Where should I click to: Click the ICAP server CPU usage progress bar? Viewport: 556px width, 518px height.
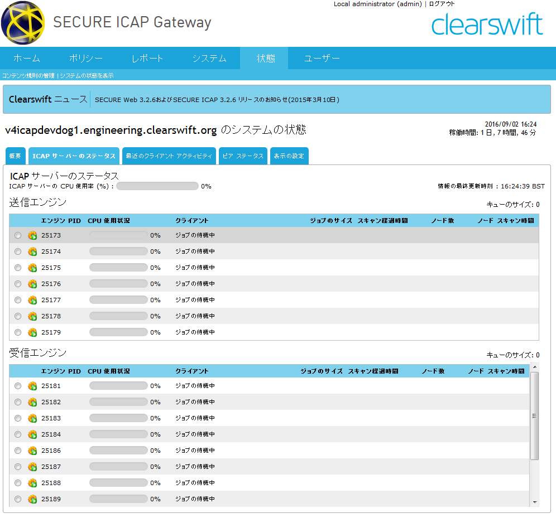pos(157,186)
